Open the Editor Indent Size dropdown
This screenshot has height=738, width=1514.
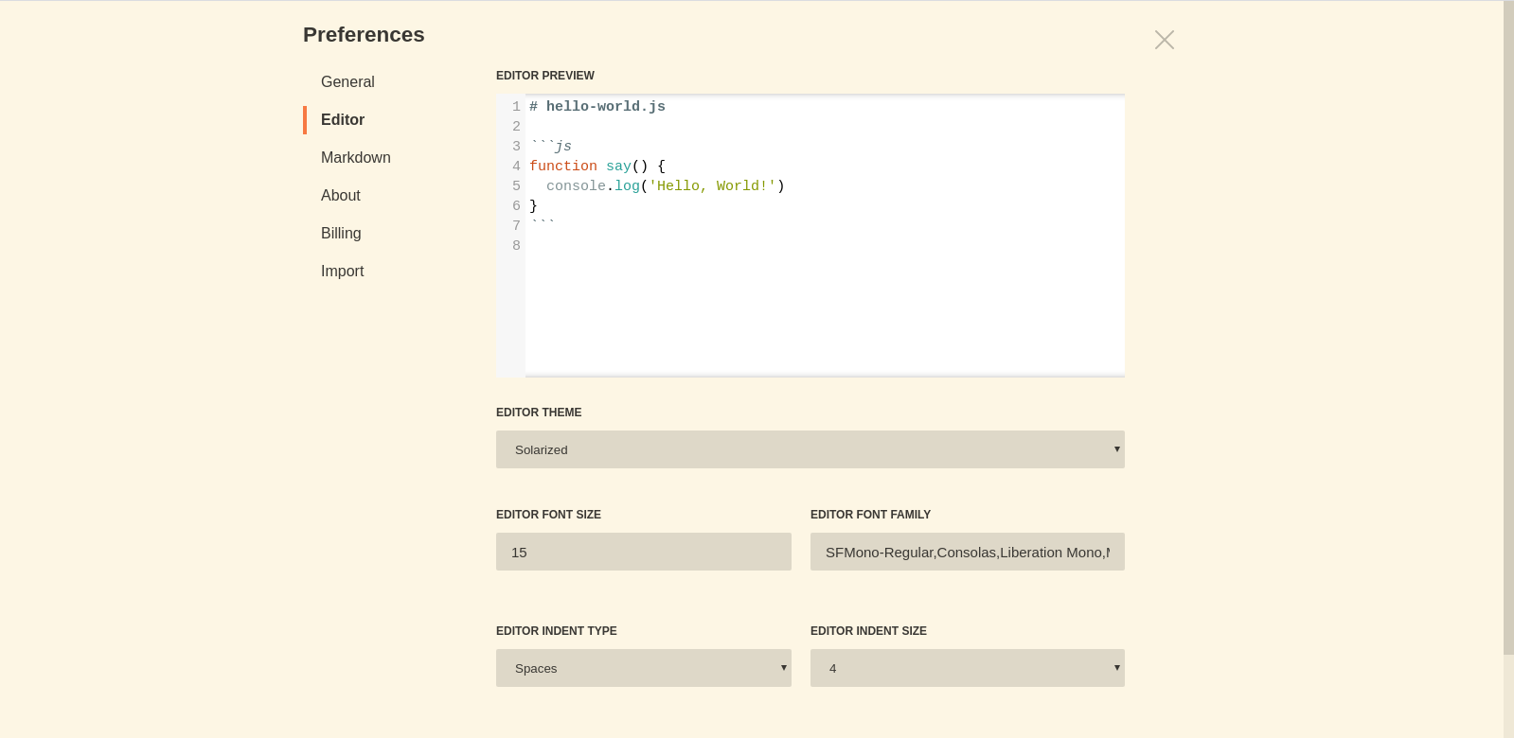click(x=968, y=668)
